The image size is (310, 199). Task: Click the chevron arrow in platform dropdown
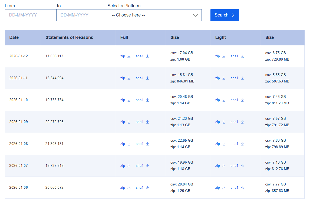coord(196,15)
